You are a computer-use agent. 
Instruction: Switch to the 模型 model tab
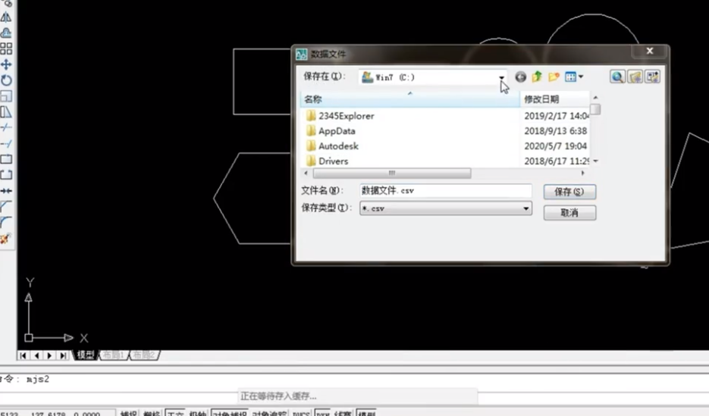85,355
